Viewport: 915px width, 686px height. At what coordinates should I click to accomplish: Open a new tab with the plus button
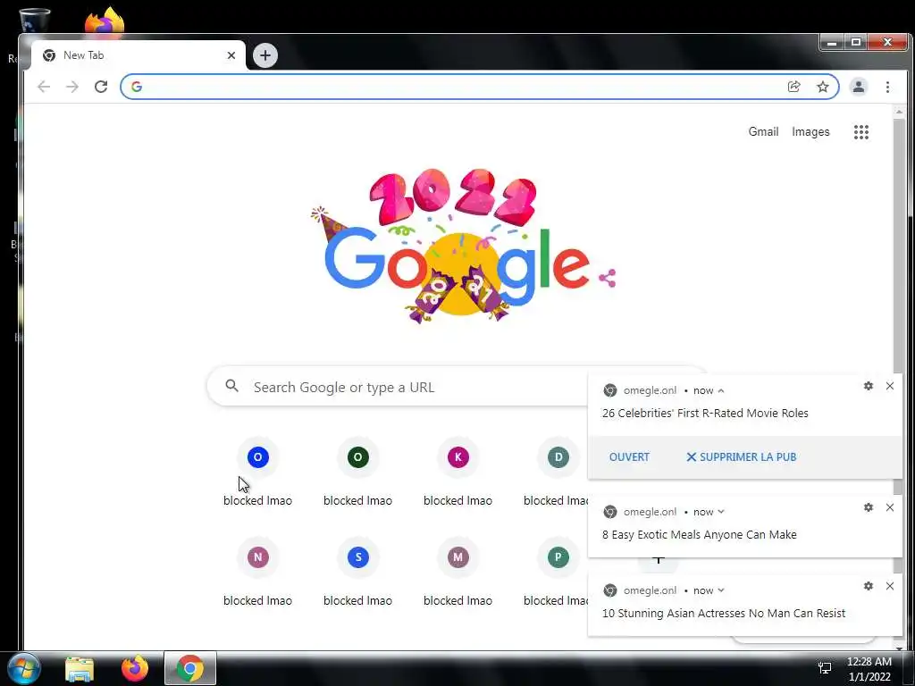coord(265,55)
